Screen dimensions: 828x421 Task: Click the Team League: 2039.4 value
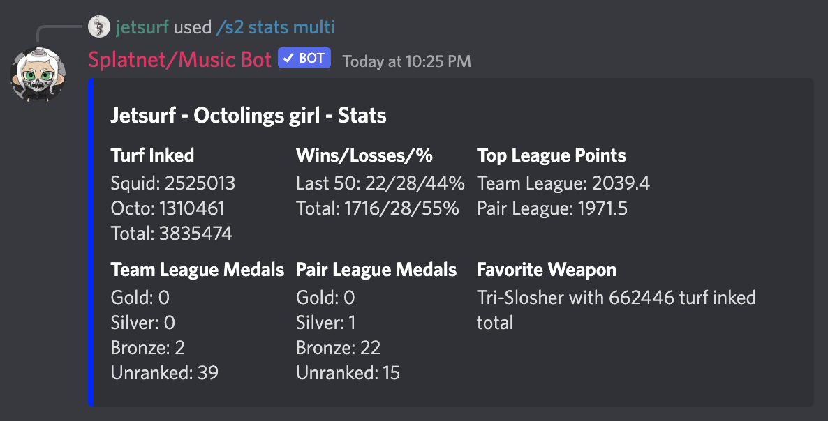tap(563, 183)
